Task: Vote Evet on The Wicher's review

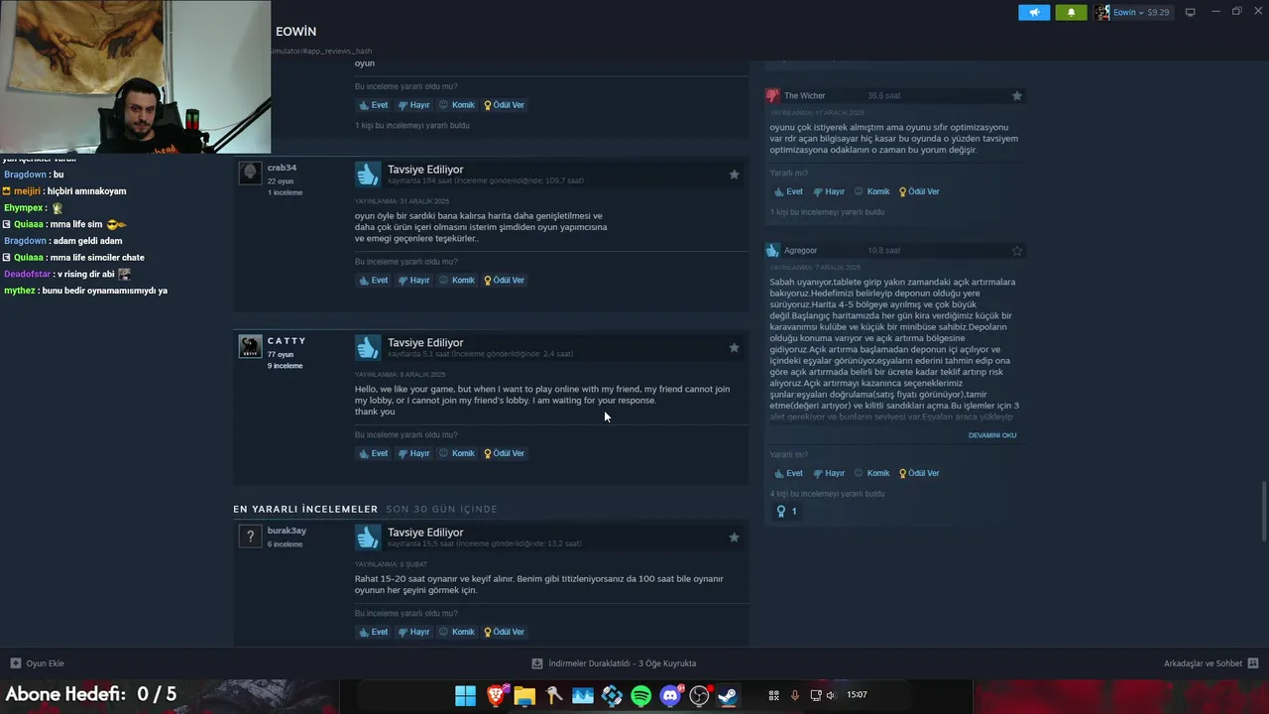Action: pyautogui.click(x=788, y=191)
